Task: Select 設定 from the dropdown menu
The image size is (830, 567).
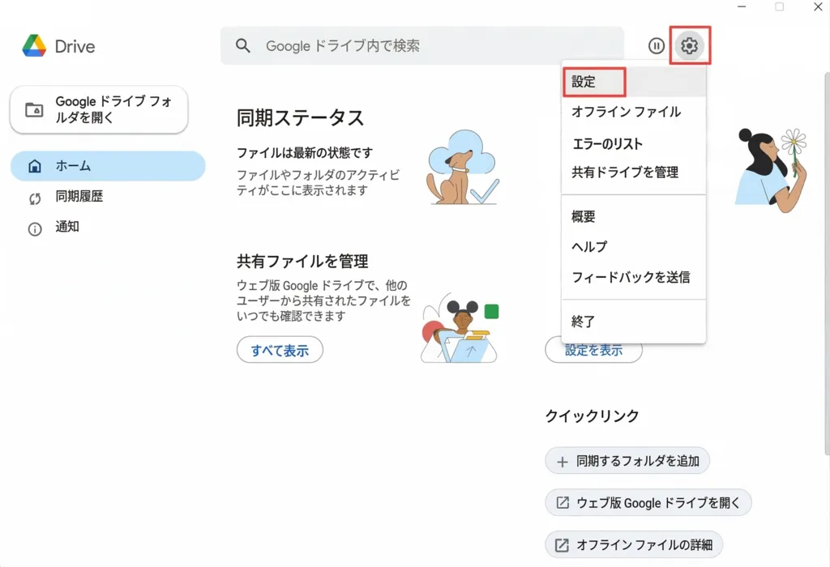Action: click(584, 82)
